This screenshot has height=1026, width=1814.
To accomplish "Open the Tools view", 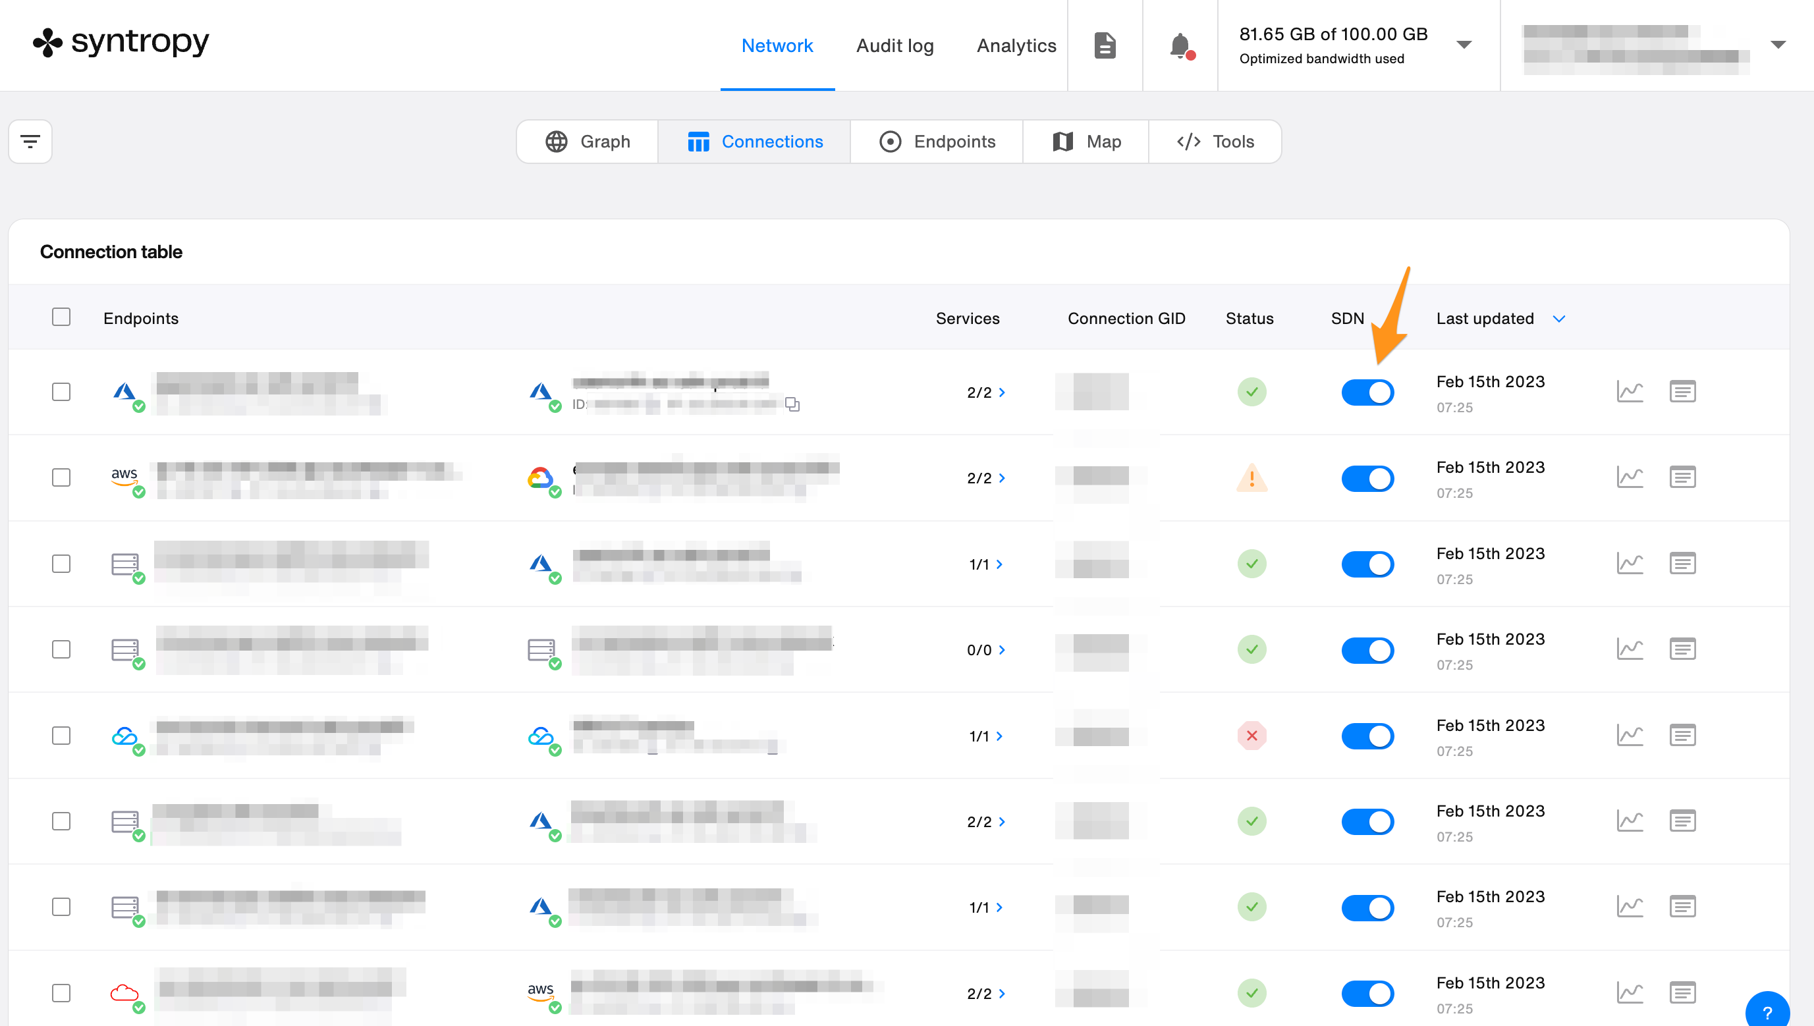I will coord(1216,142).
